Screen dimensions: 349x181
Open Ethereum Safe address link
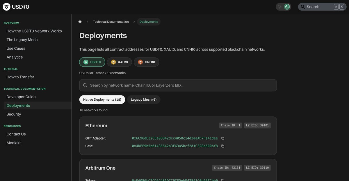pos(175,146)
